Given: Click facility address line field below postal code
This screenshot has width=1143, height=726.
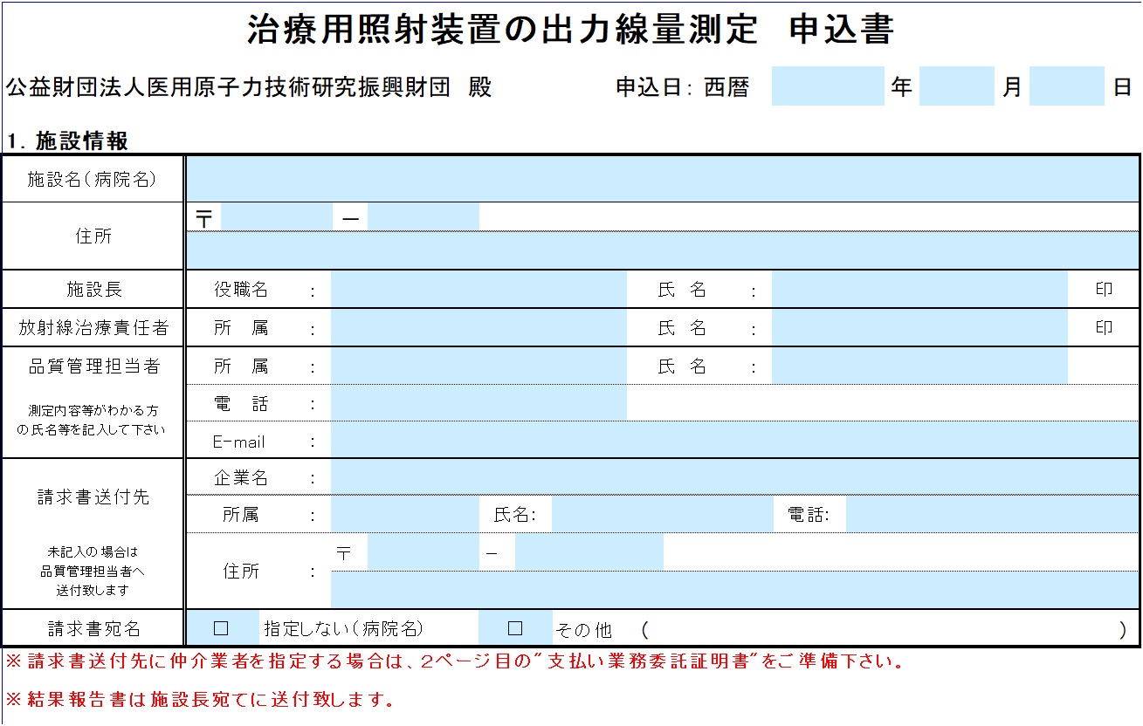Looking at the screenshot, I should [x=663, y=250].
